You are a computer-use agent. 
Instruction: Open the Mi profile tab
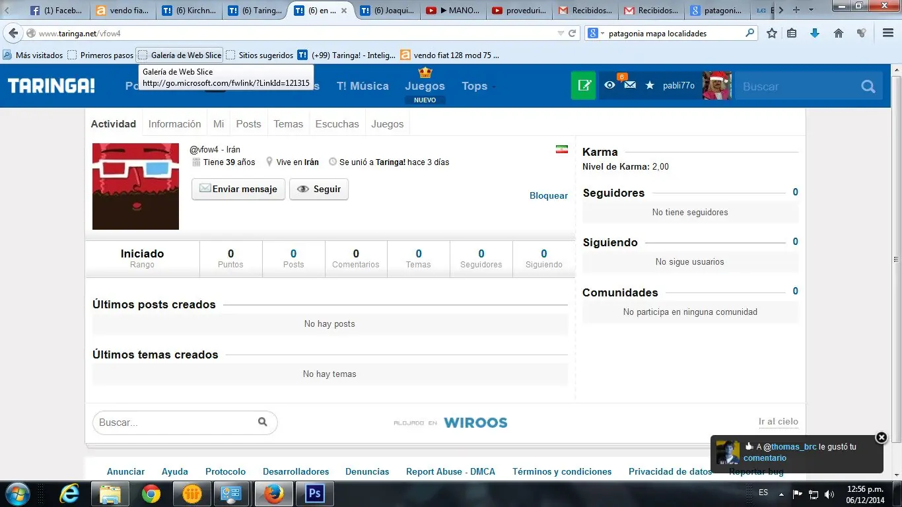219,123
